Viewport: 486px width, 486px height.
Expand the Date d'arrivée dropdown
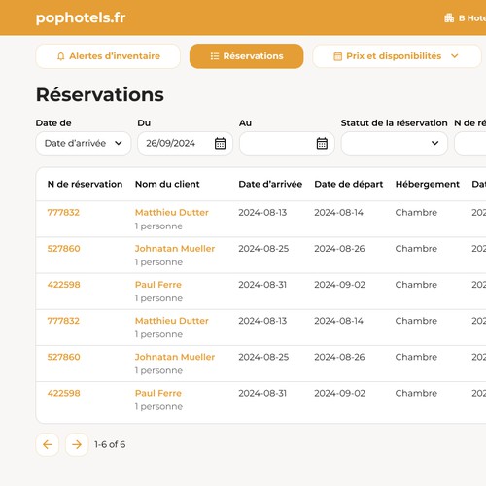[x=84, y=143]
